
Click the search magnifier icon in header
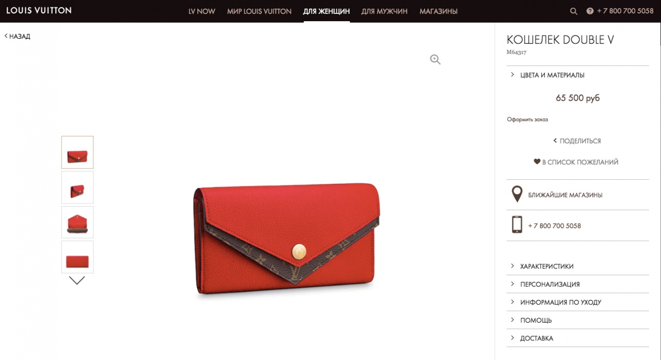[573, 11]
